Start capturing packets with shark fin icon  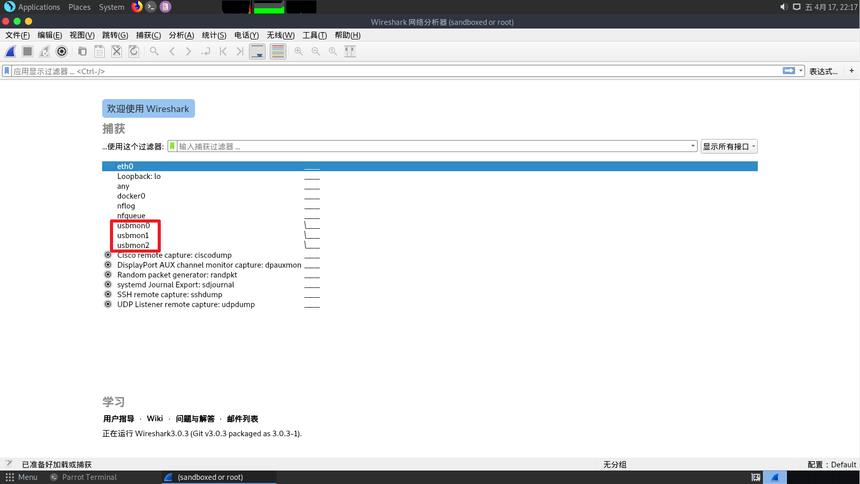10,51
